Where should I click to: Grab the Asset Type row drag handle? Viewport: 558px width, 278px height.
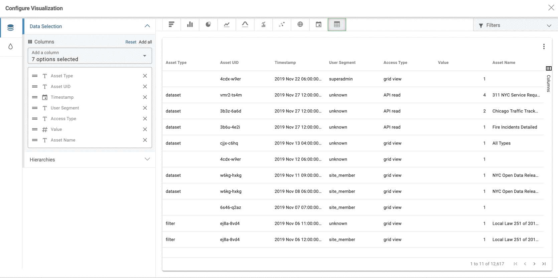tap(35, 76)
